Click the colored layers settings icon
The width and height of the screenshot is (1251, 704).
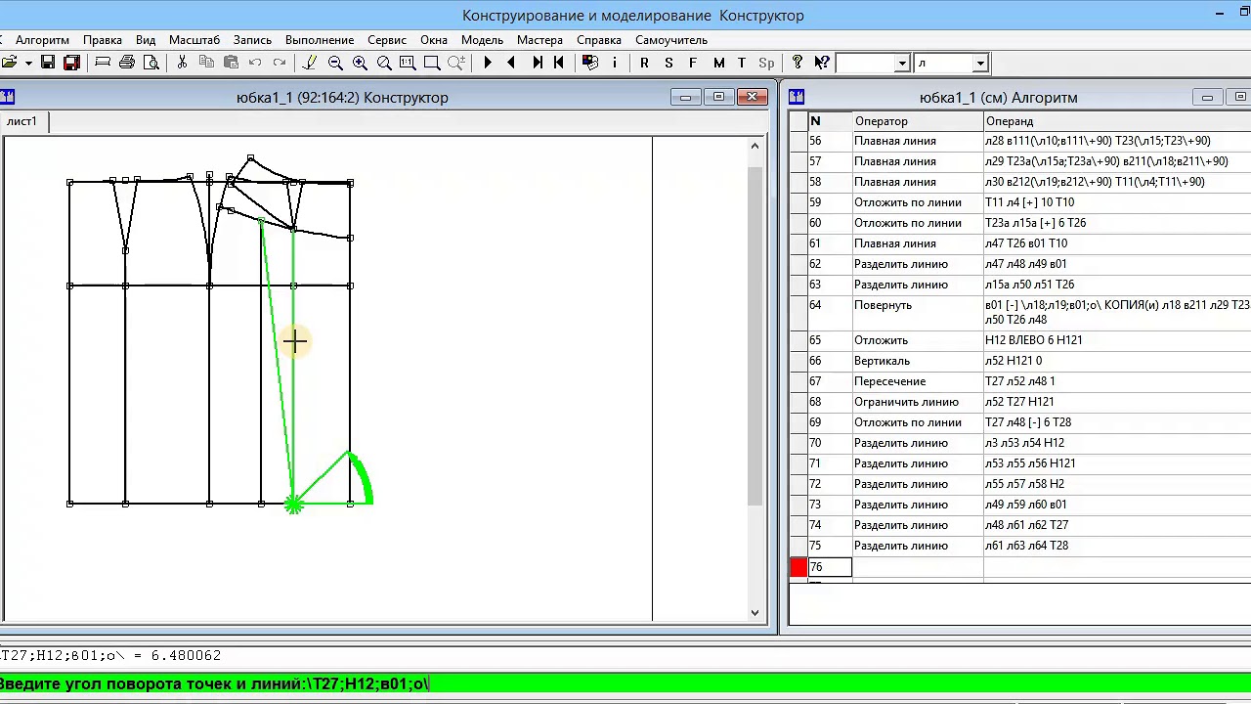(590, 63)
